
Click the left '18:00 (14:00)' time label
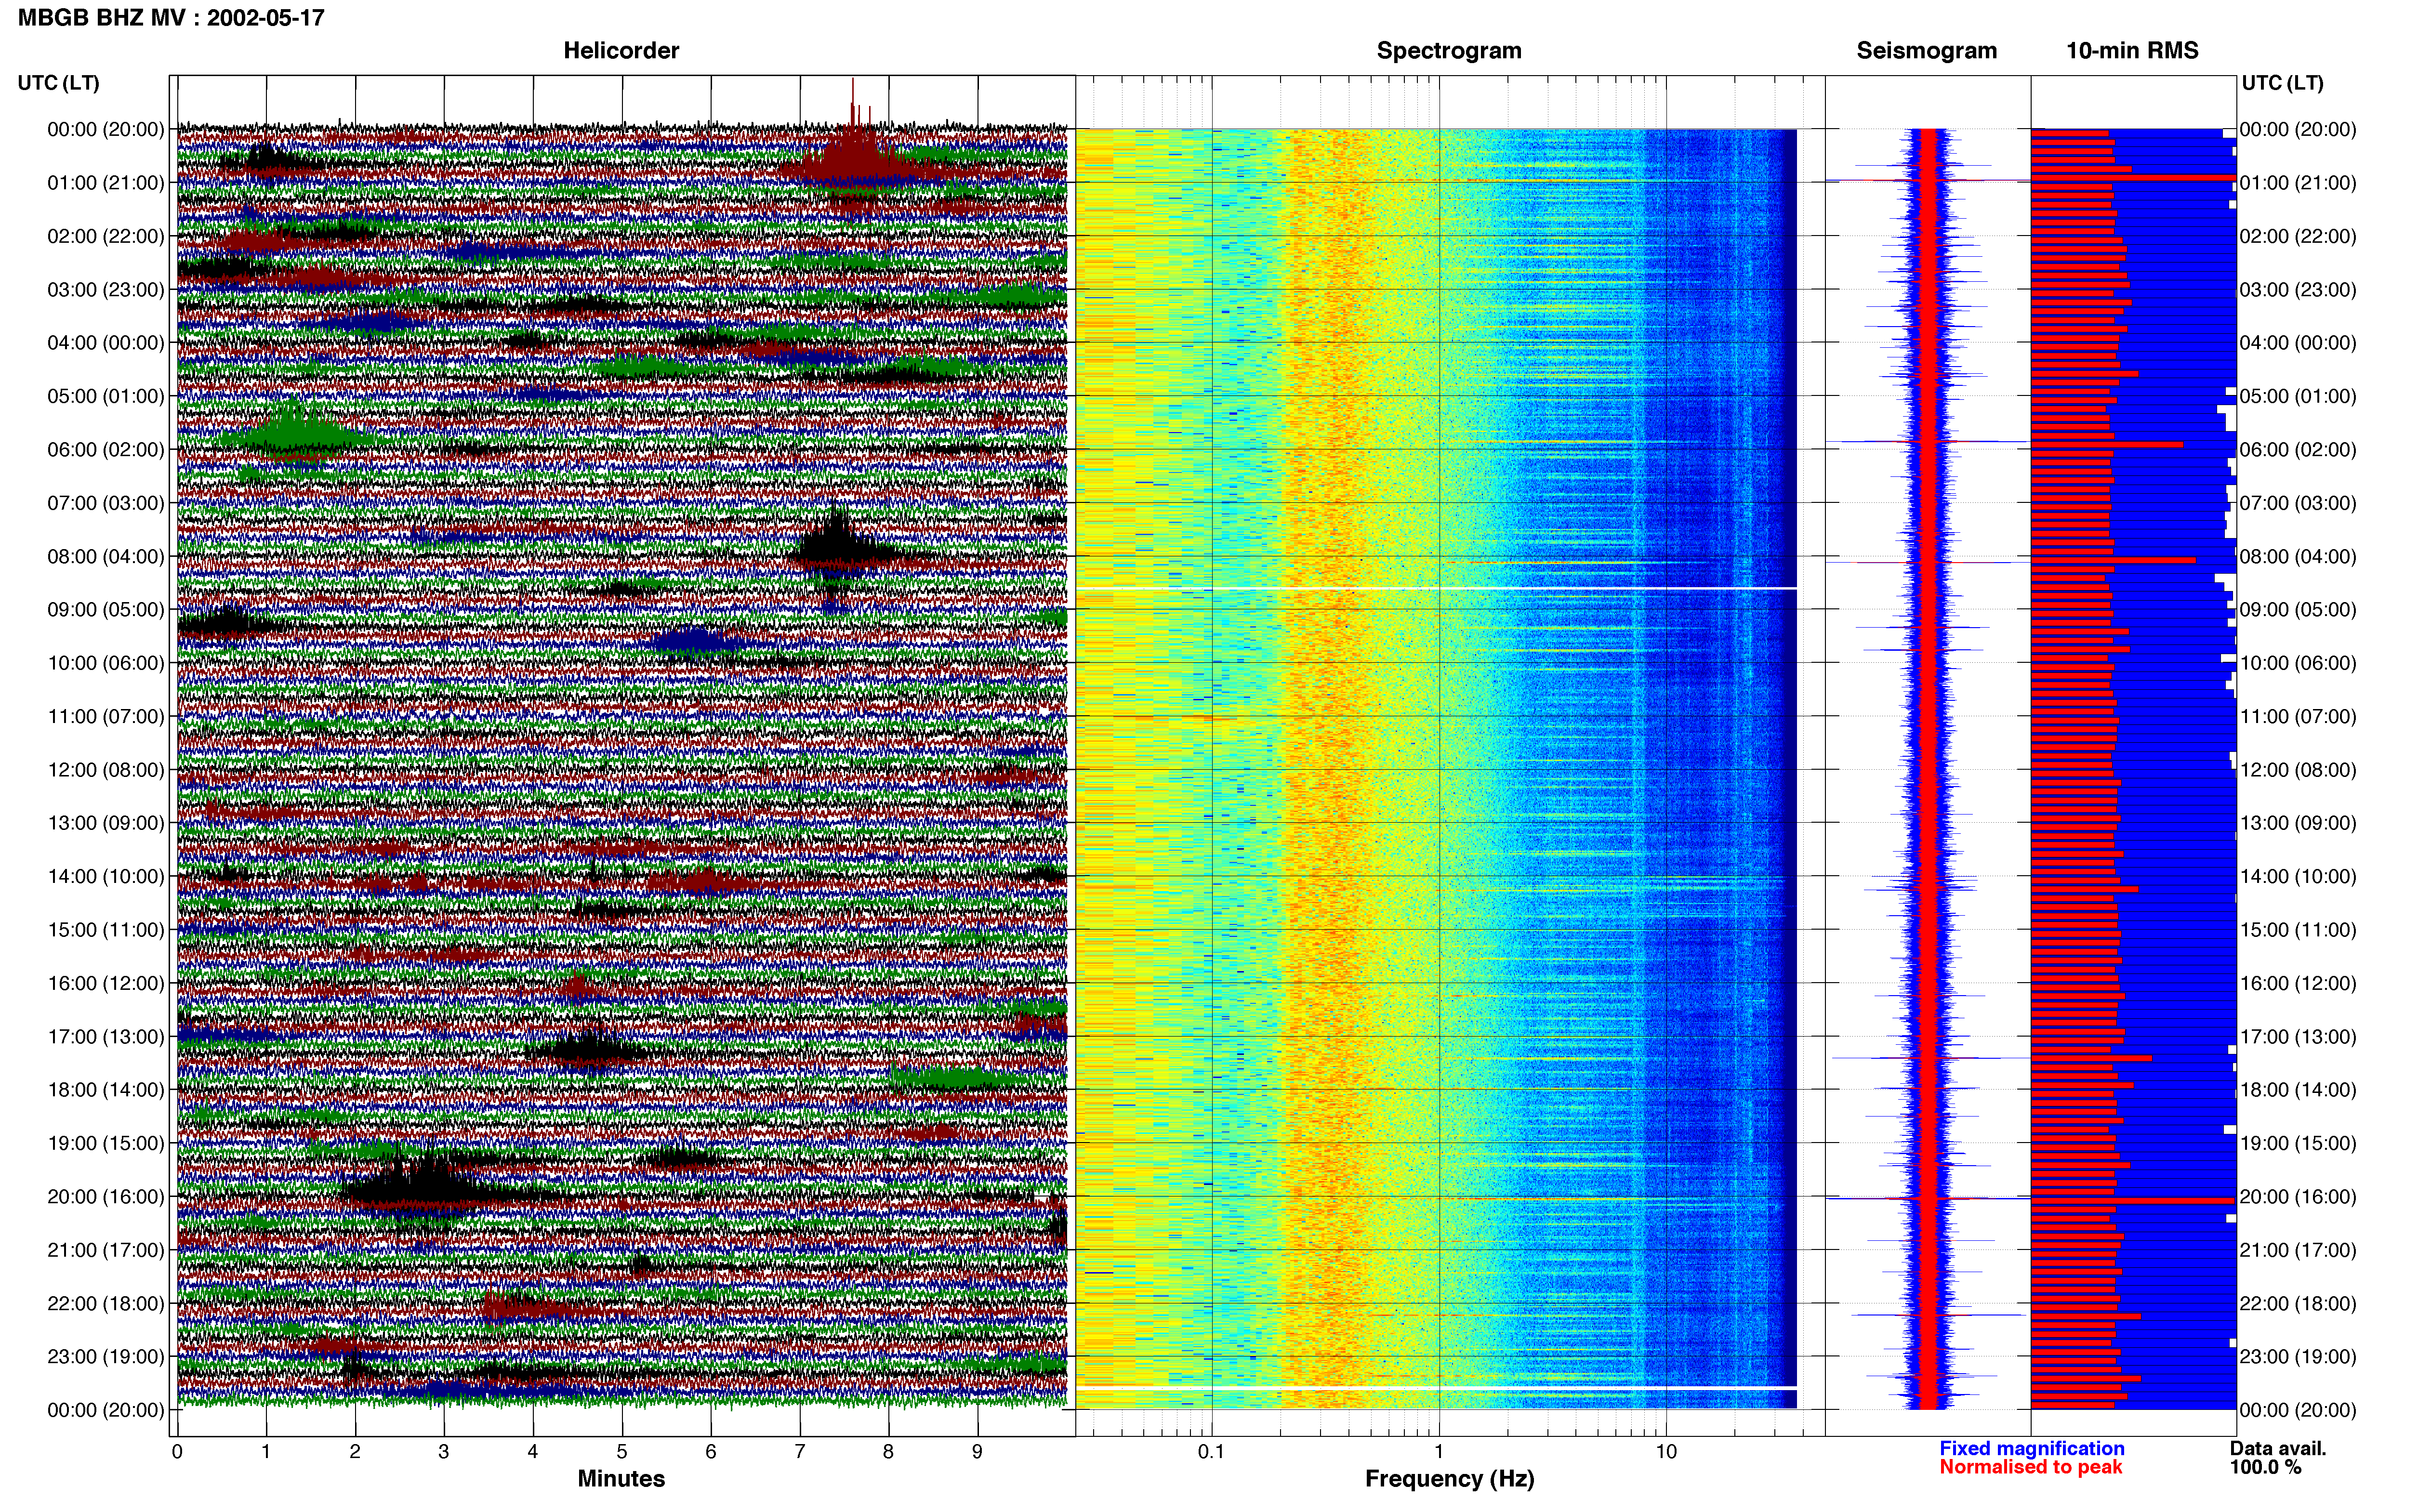(x=105, y=1089)
